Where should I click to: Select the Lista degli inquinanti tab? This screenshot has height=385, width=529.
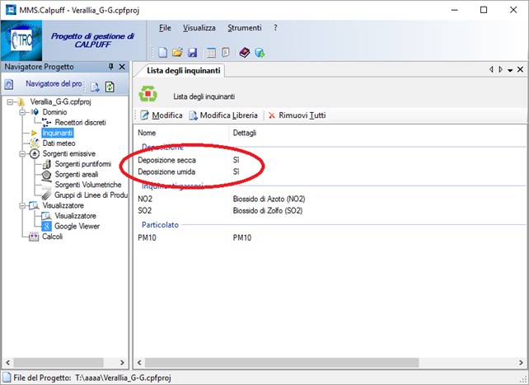pos(184,71)
